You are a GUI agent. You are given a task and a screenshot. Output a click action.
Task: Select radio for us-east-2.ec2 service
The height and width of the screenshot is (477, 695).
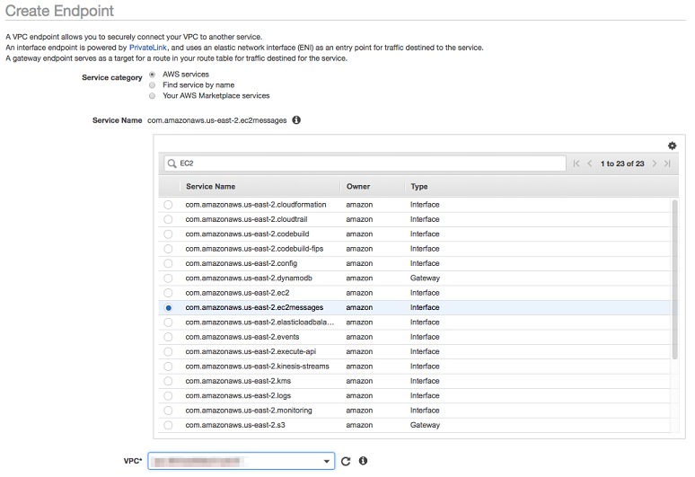pos(168,293)
